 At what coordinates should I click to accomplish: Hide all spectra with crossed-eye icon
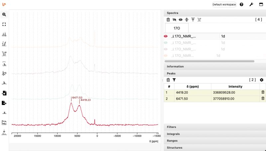point(174,20)
